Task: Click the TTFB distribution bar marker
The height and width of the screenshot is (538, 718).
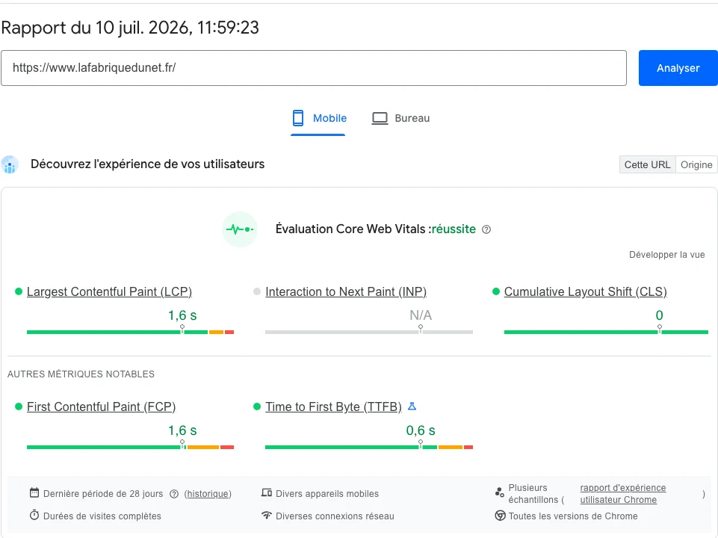Action: tap(421, 444)
